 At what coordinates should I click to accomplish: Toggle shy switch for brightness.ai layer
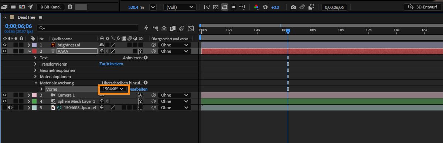(x=102, y=45)
